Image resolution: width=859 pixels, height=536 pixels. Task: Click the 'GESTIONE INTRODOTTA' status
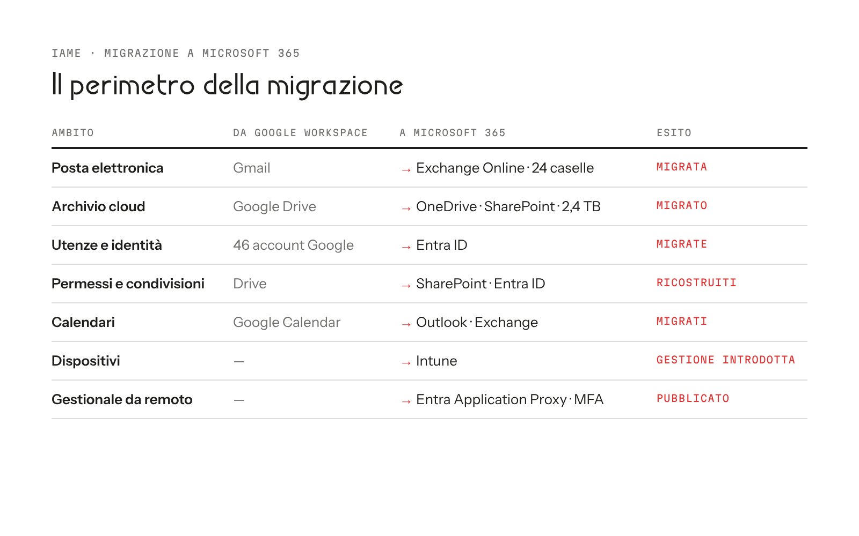(726, 360)
